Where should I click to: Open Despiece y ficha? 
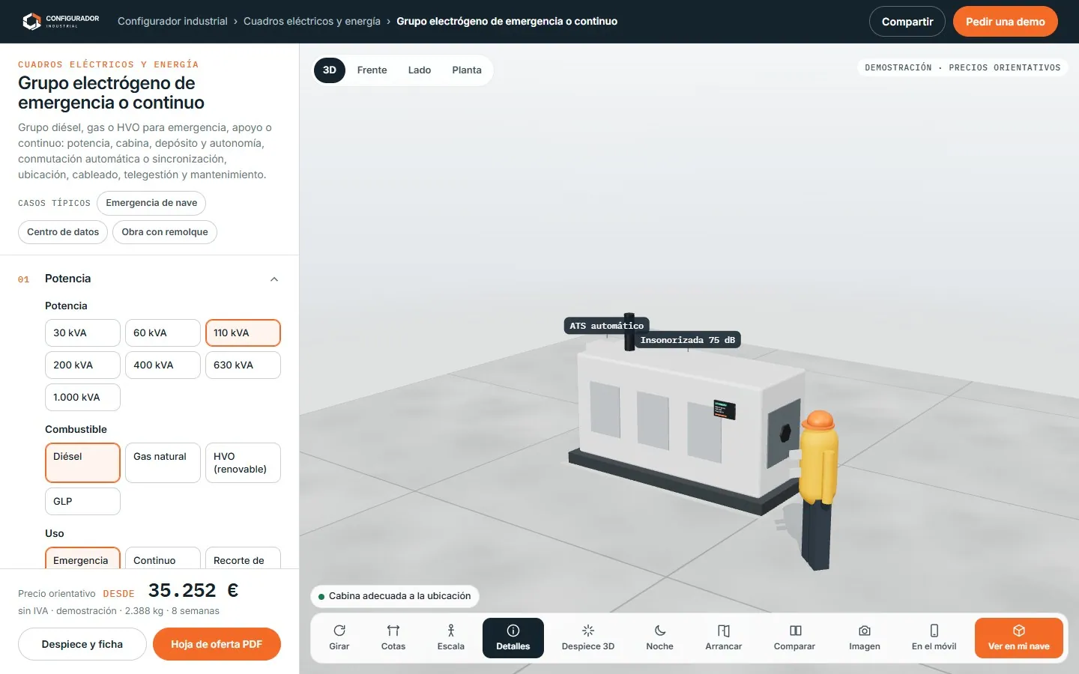(82, 644)
